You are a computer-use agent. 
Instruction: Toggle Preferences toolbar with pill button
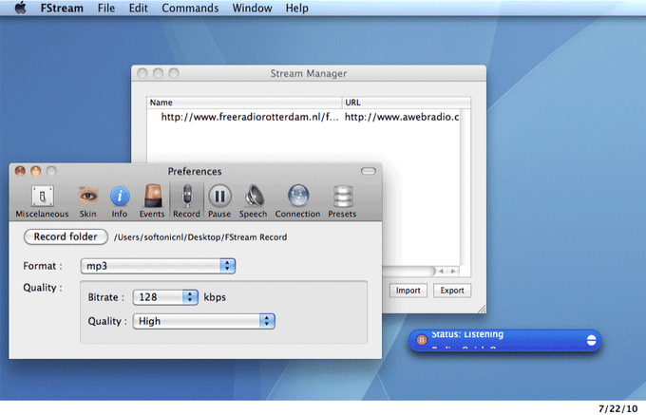pyautogui.click(x=369, y=171)
